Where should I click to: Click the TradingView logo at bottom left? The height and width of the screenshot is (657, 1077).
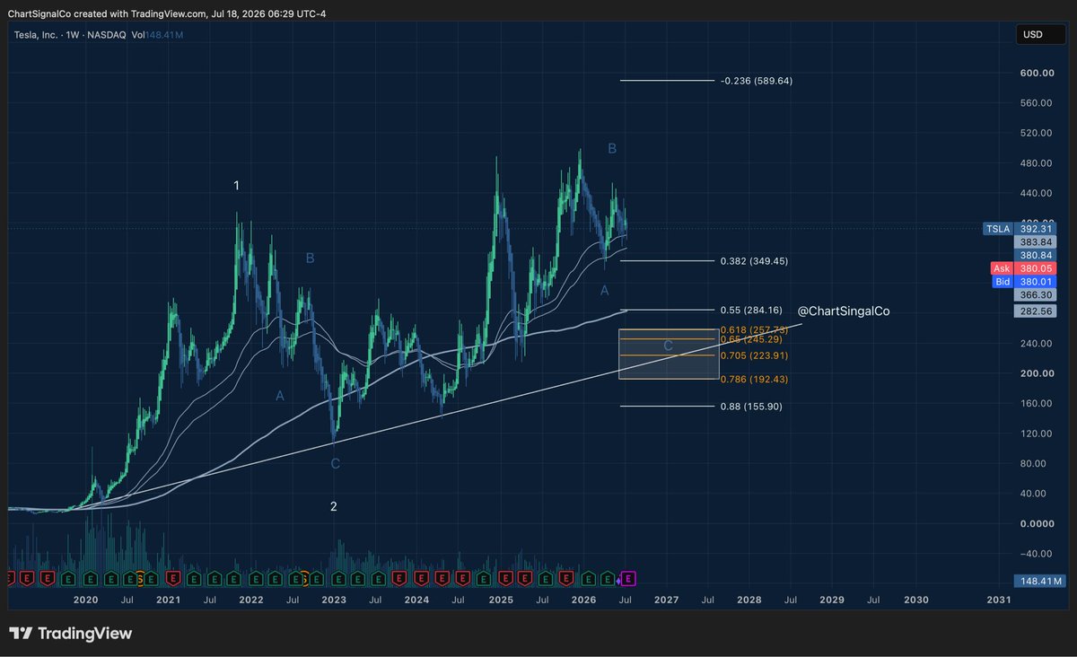click(x=70, y=633)
